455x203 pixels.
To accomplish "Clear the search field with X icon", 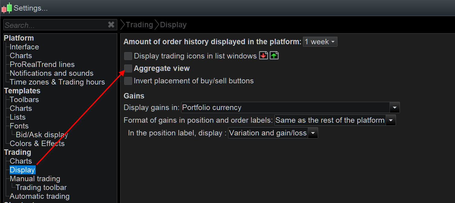I will [x=111, y=25].
